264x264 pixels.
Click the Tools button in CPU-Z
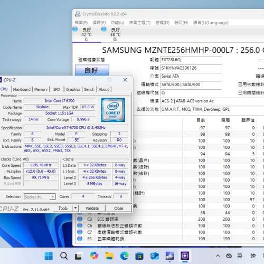(x=63, y=208)
